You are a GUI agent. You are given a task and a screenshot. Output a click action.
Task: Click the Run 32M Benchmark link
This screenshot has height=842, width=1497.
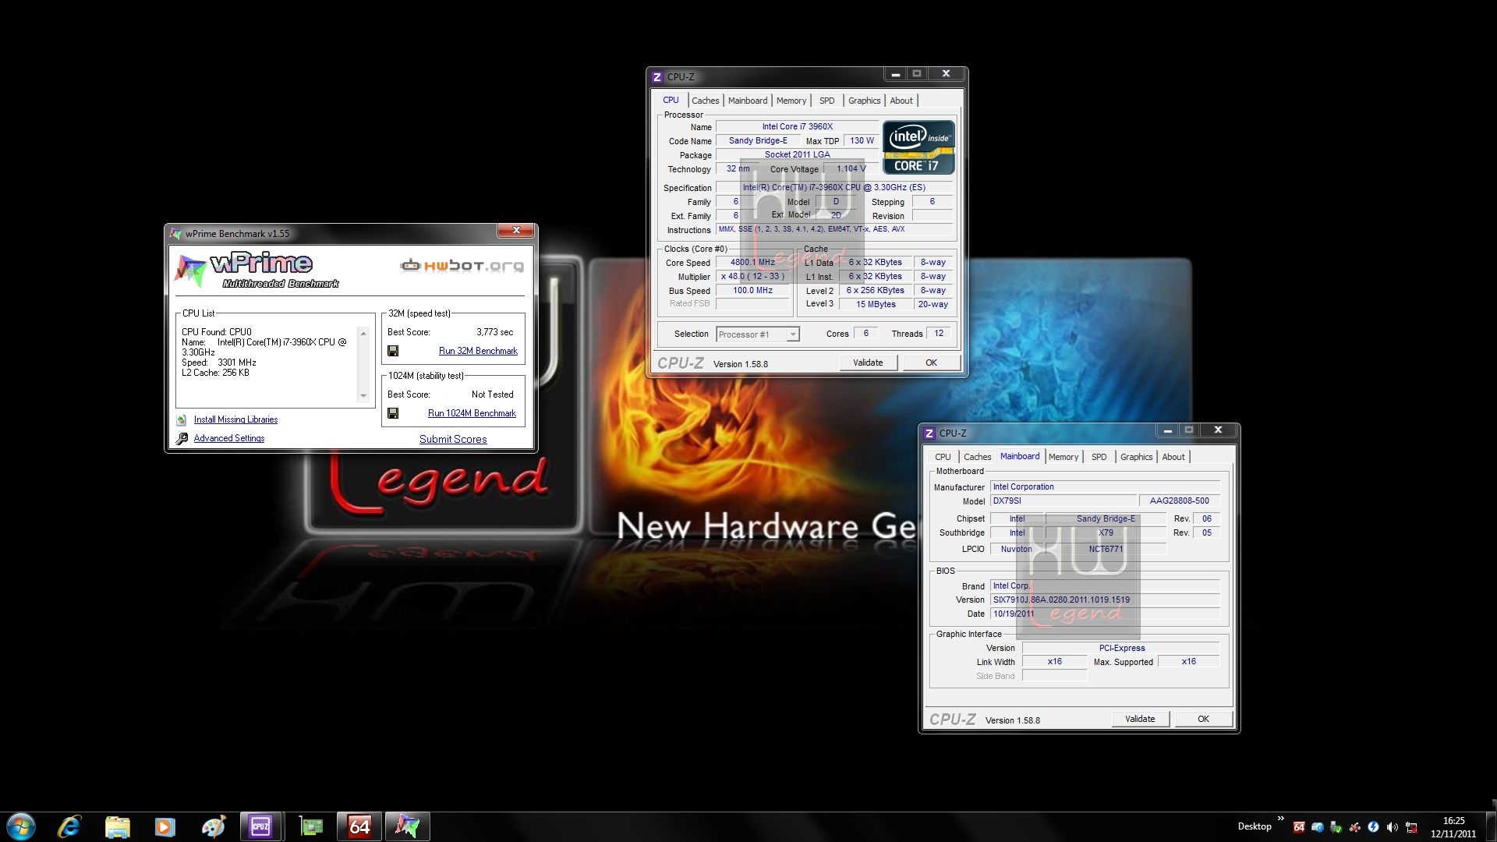[x=478, y=351]
